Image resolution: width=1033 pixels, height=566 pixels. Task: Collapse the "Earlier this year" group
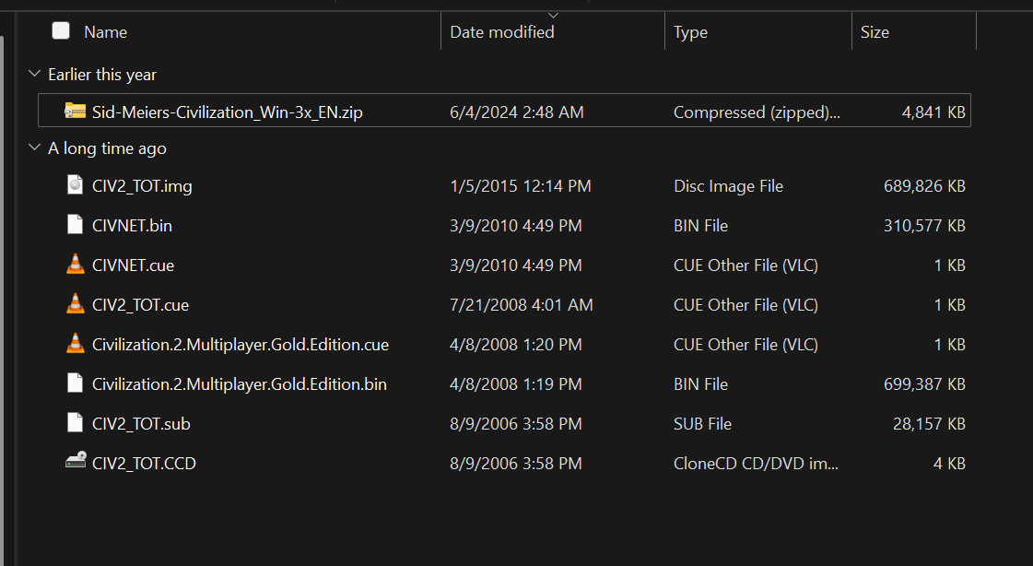[35, 74]
